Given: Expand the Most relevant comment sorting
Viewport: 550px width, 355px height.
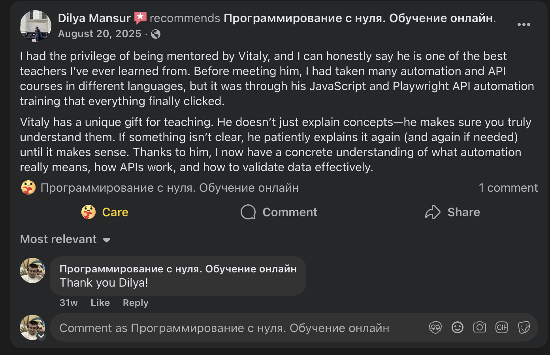Looking at the screenshot, I should 66,240.
